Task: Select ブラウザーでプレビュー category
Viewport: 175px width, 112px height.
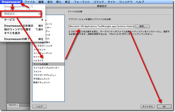Action: pos(48,75)
